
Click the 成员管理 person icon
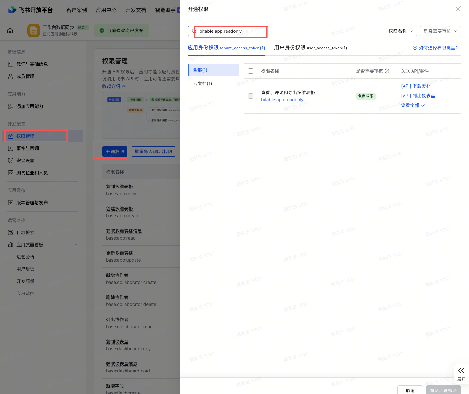coord(11,76)
